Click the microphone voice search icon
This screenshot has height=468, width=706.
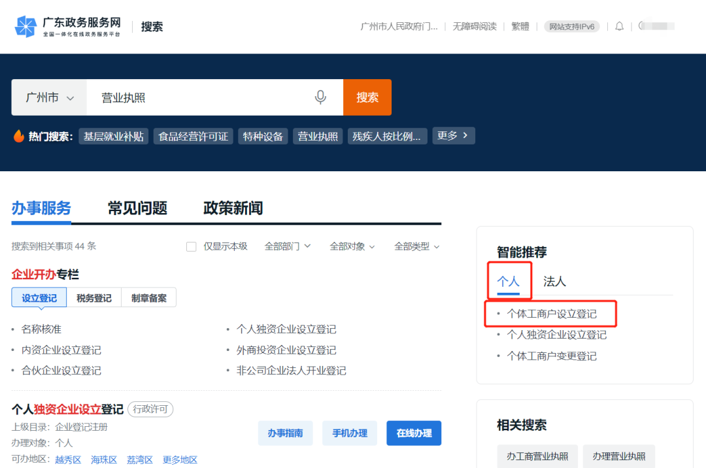320,97
